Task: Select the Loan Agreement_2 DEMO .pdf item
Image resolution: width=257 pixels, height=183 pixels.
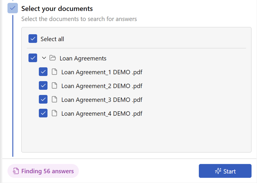Action: (102, 86)
